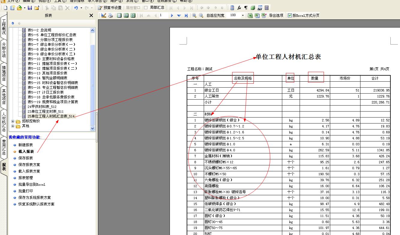Open the zoom percentage 100 dropdown
The image size is (400, 235).
pos(243,15)
